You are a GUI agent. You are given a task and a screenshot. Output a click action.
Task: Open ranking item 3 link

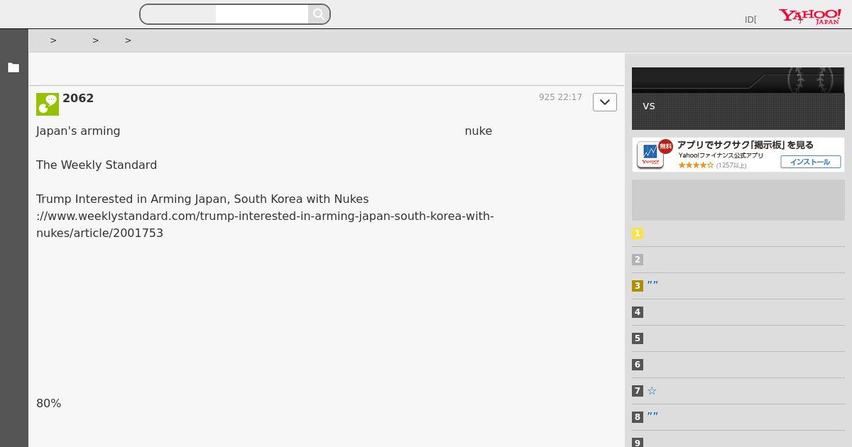tap(652, 285)
